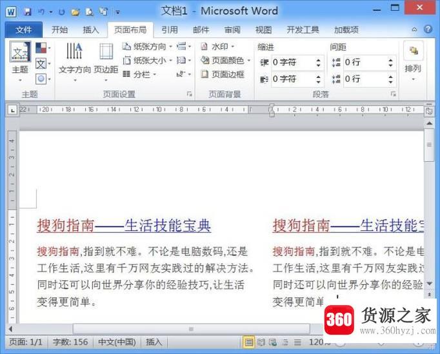
Task: Open Word Help question mark icon
Action: click(428, 29)
